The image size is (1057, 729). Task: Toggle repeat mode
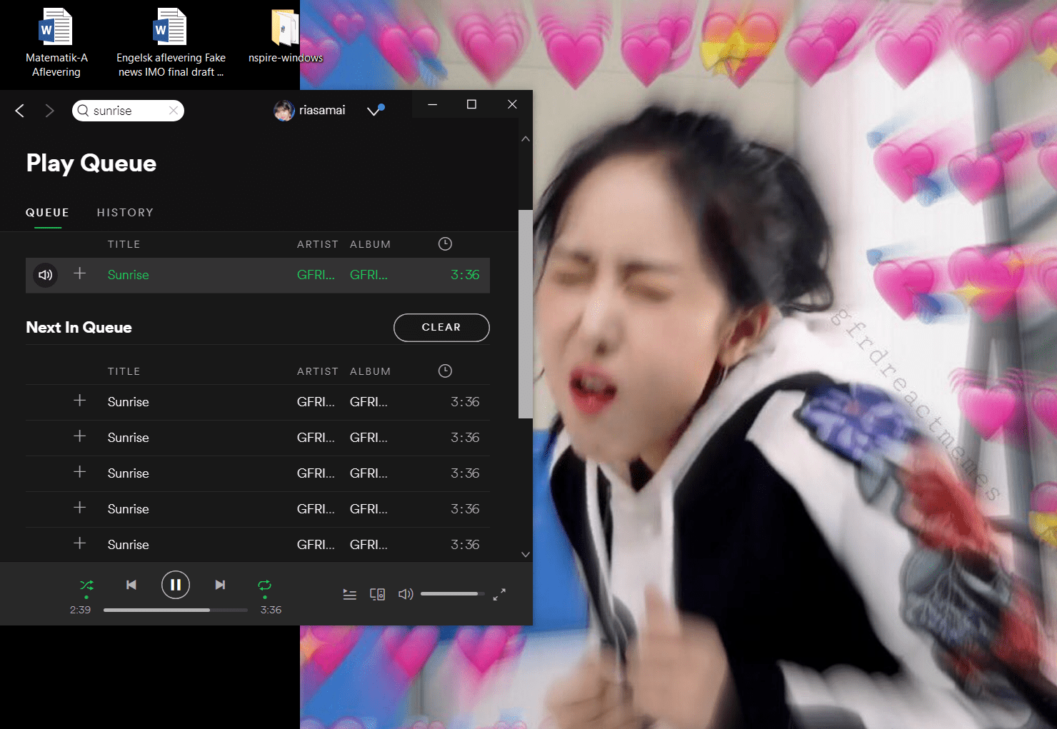coord(265,585)
